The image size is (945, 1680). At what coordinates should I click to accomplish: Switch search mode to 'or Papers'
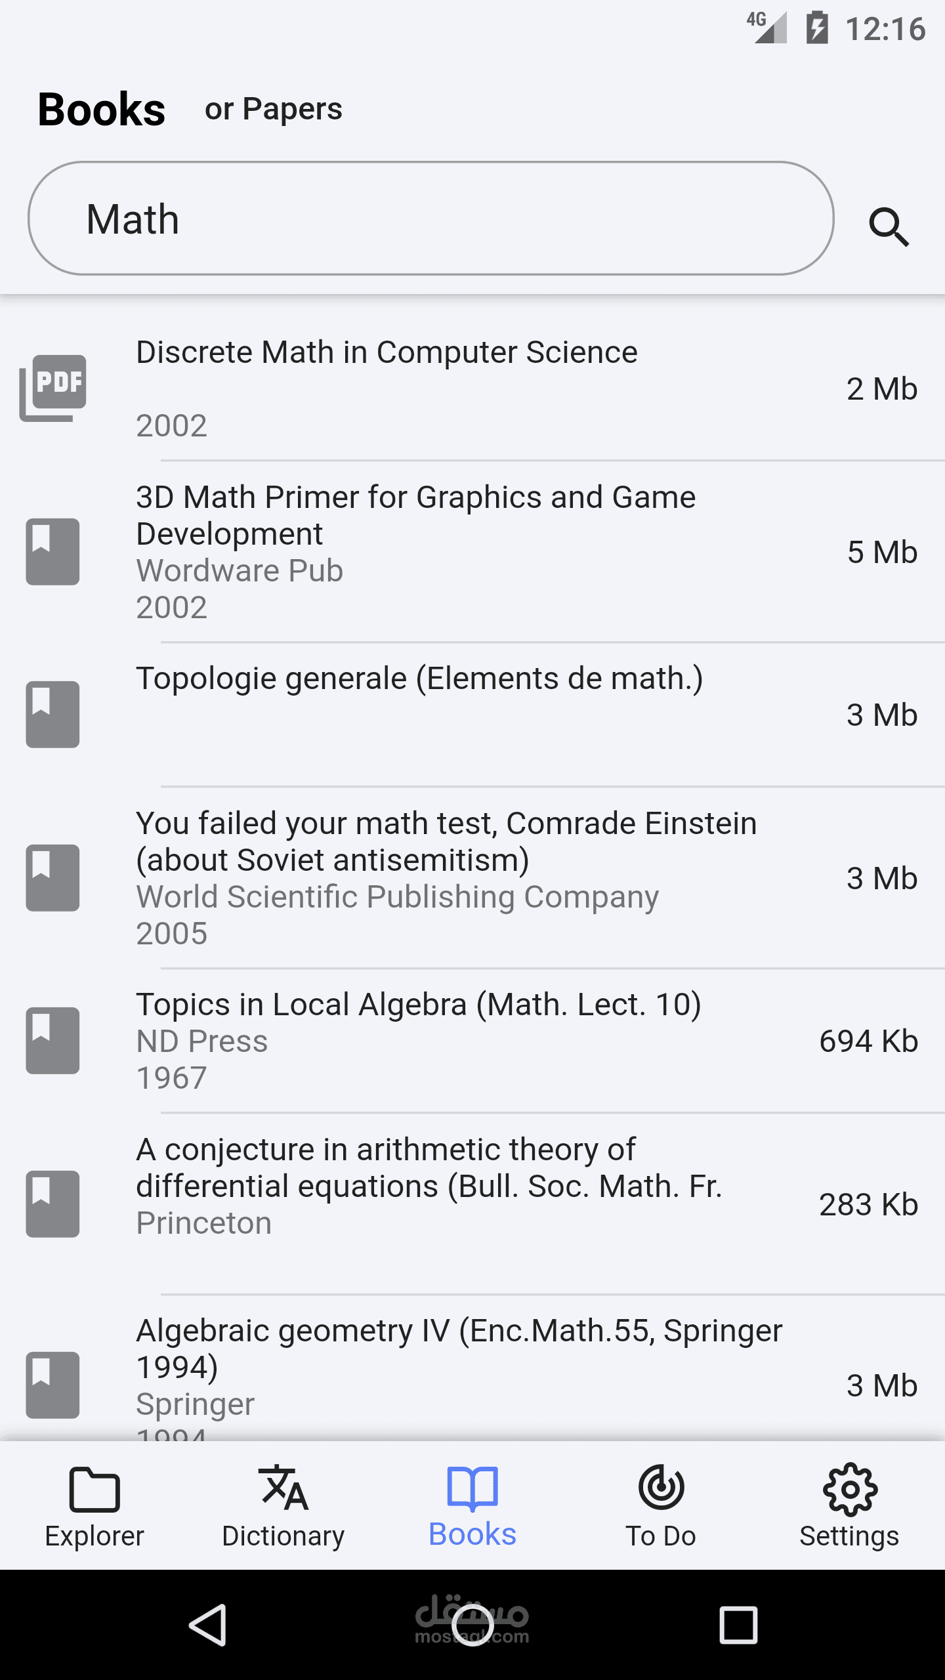(273, 109)
